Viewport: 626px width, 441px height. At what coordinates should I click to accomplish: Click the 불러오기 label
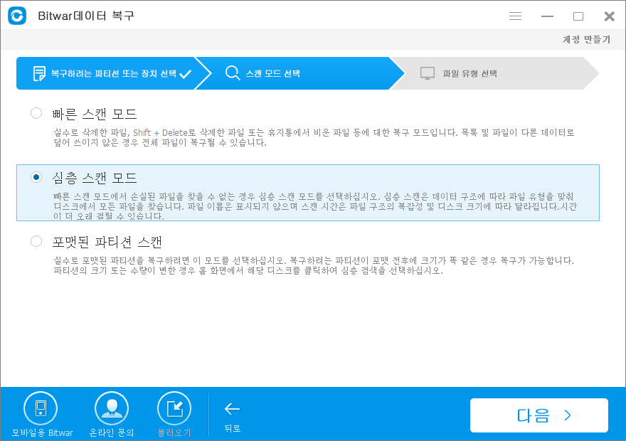pyautogui.click(x=174, y=433)
